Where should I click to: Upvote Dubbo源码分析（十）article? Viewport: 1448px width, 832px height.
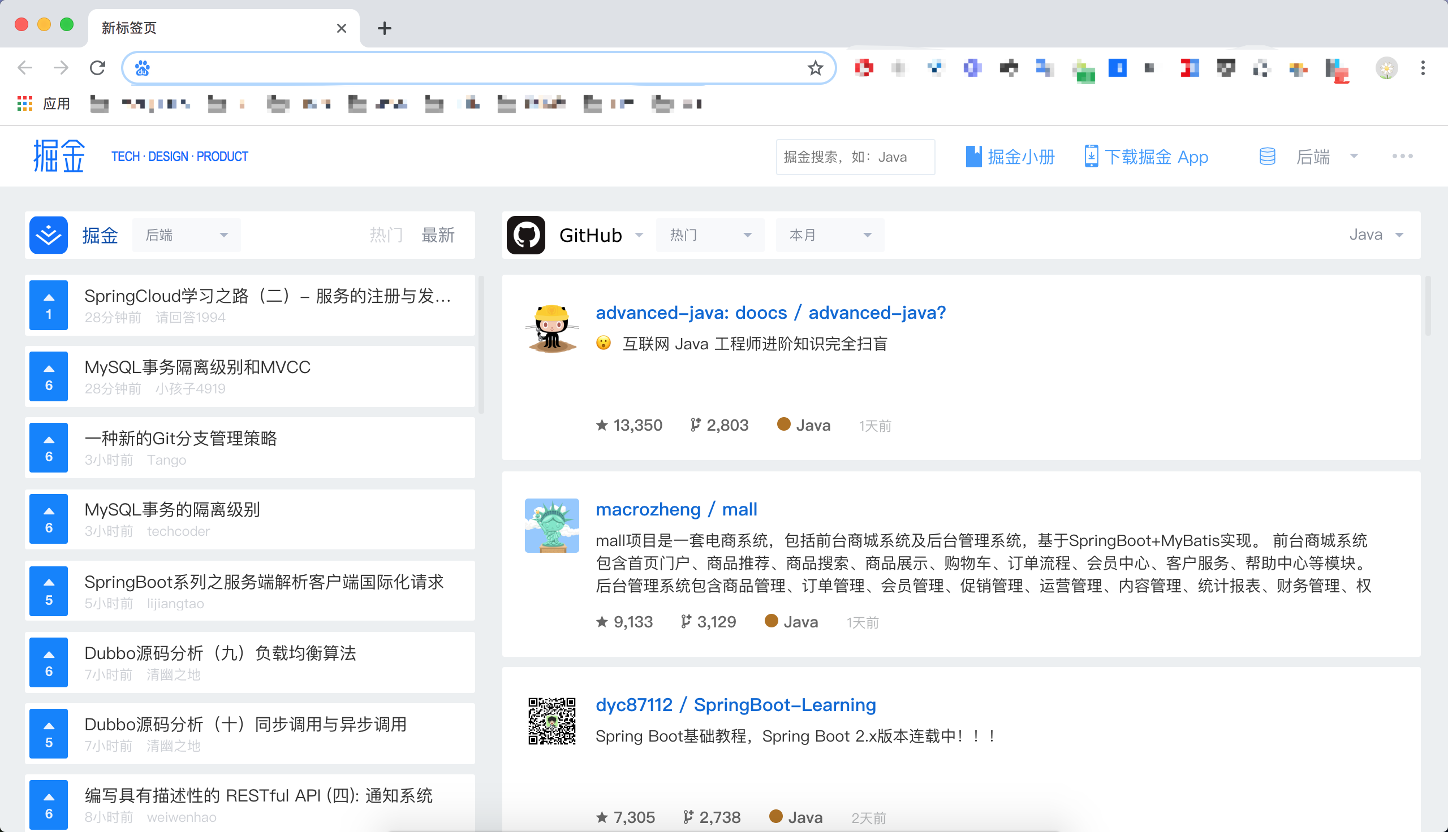tap(49, 734)
